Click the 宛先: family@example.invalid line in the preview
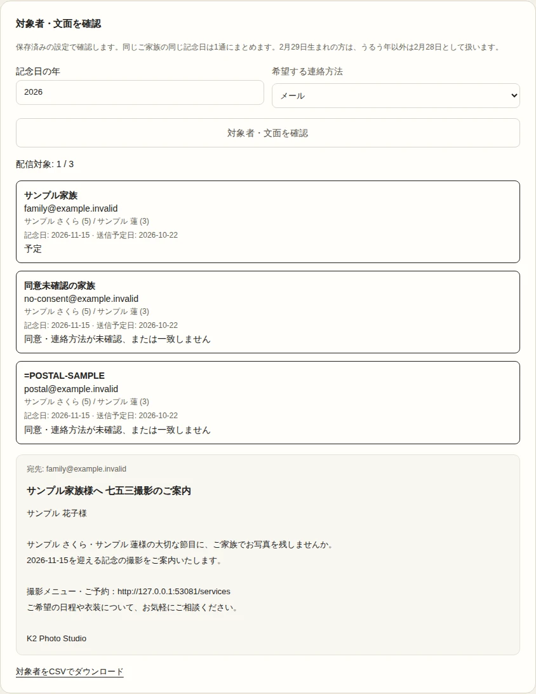Image resolution: width=536 pixels, height=694 pixels. point(76,469)
